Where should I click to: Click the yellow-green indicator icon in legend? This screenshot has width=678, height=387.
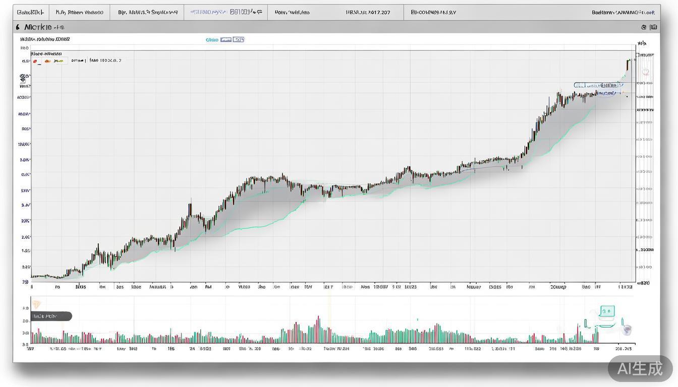point(59,61)
